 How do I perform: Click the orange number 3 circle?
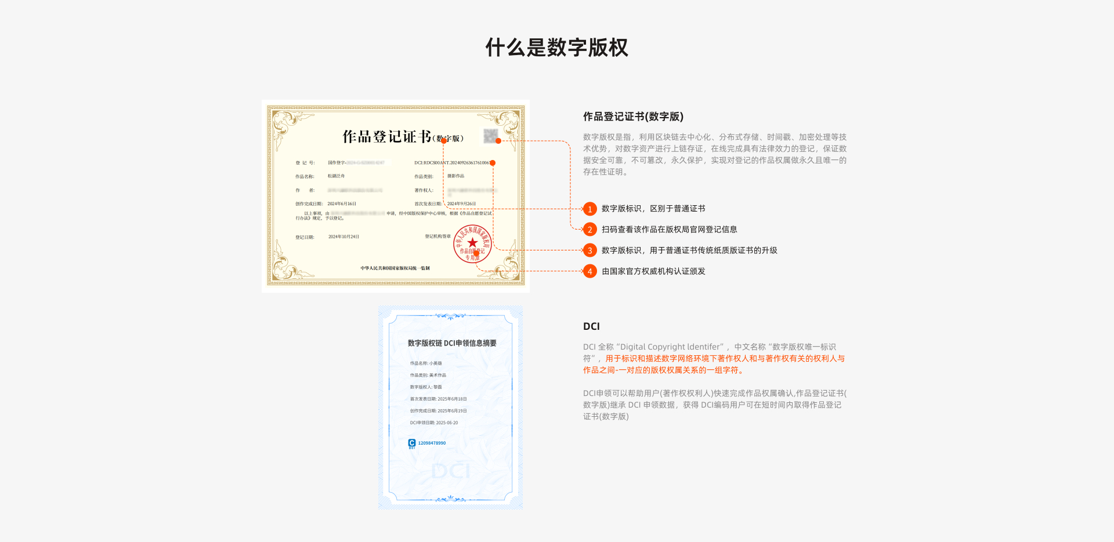click(589, 250)
